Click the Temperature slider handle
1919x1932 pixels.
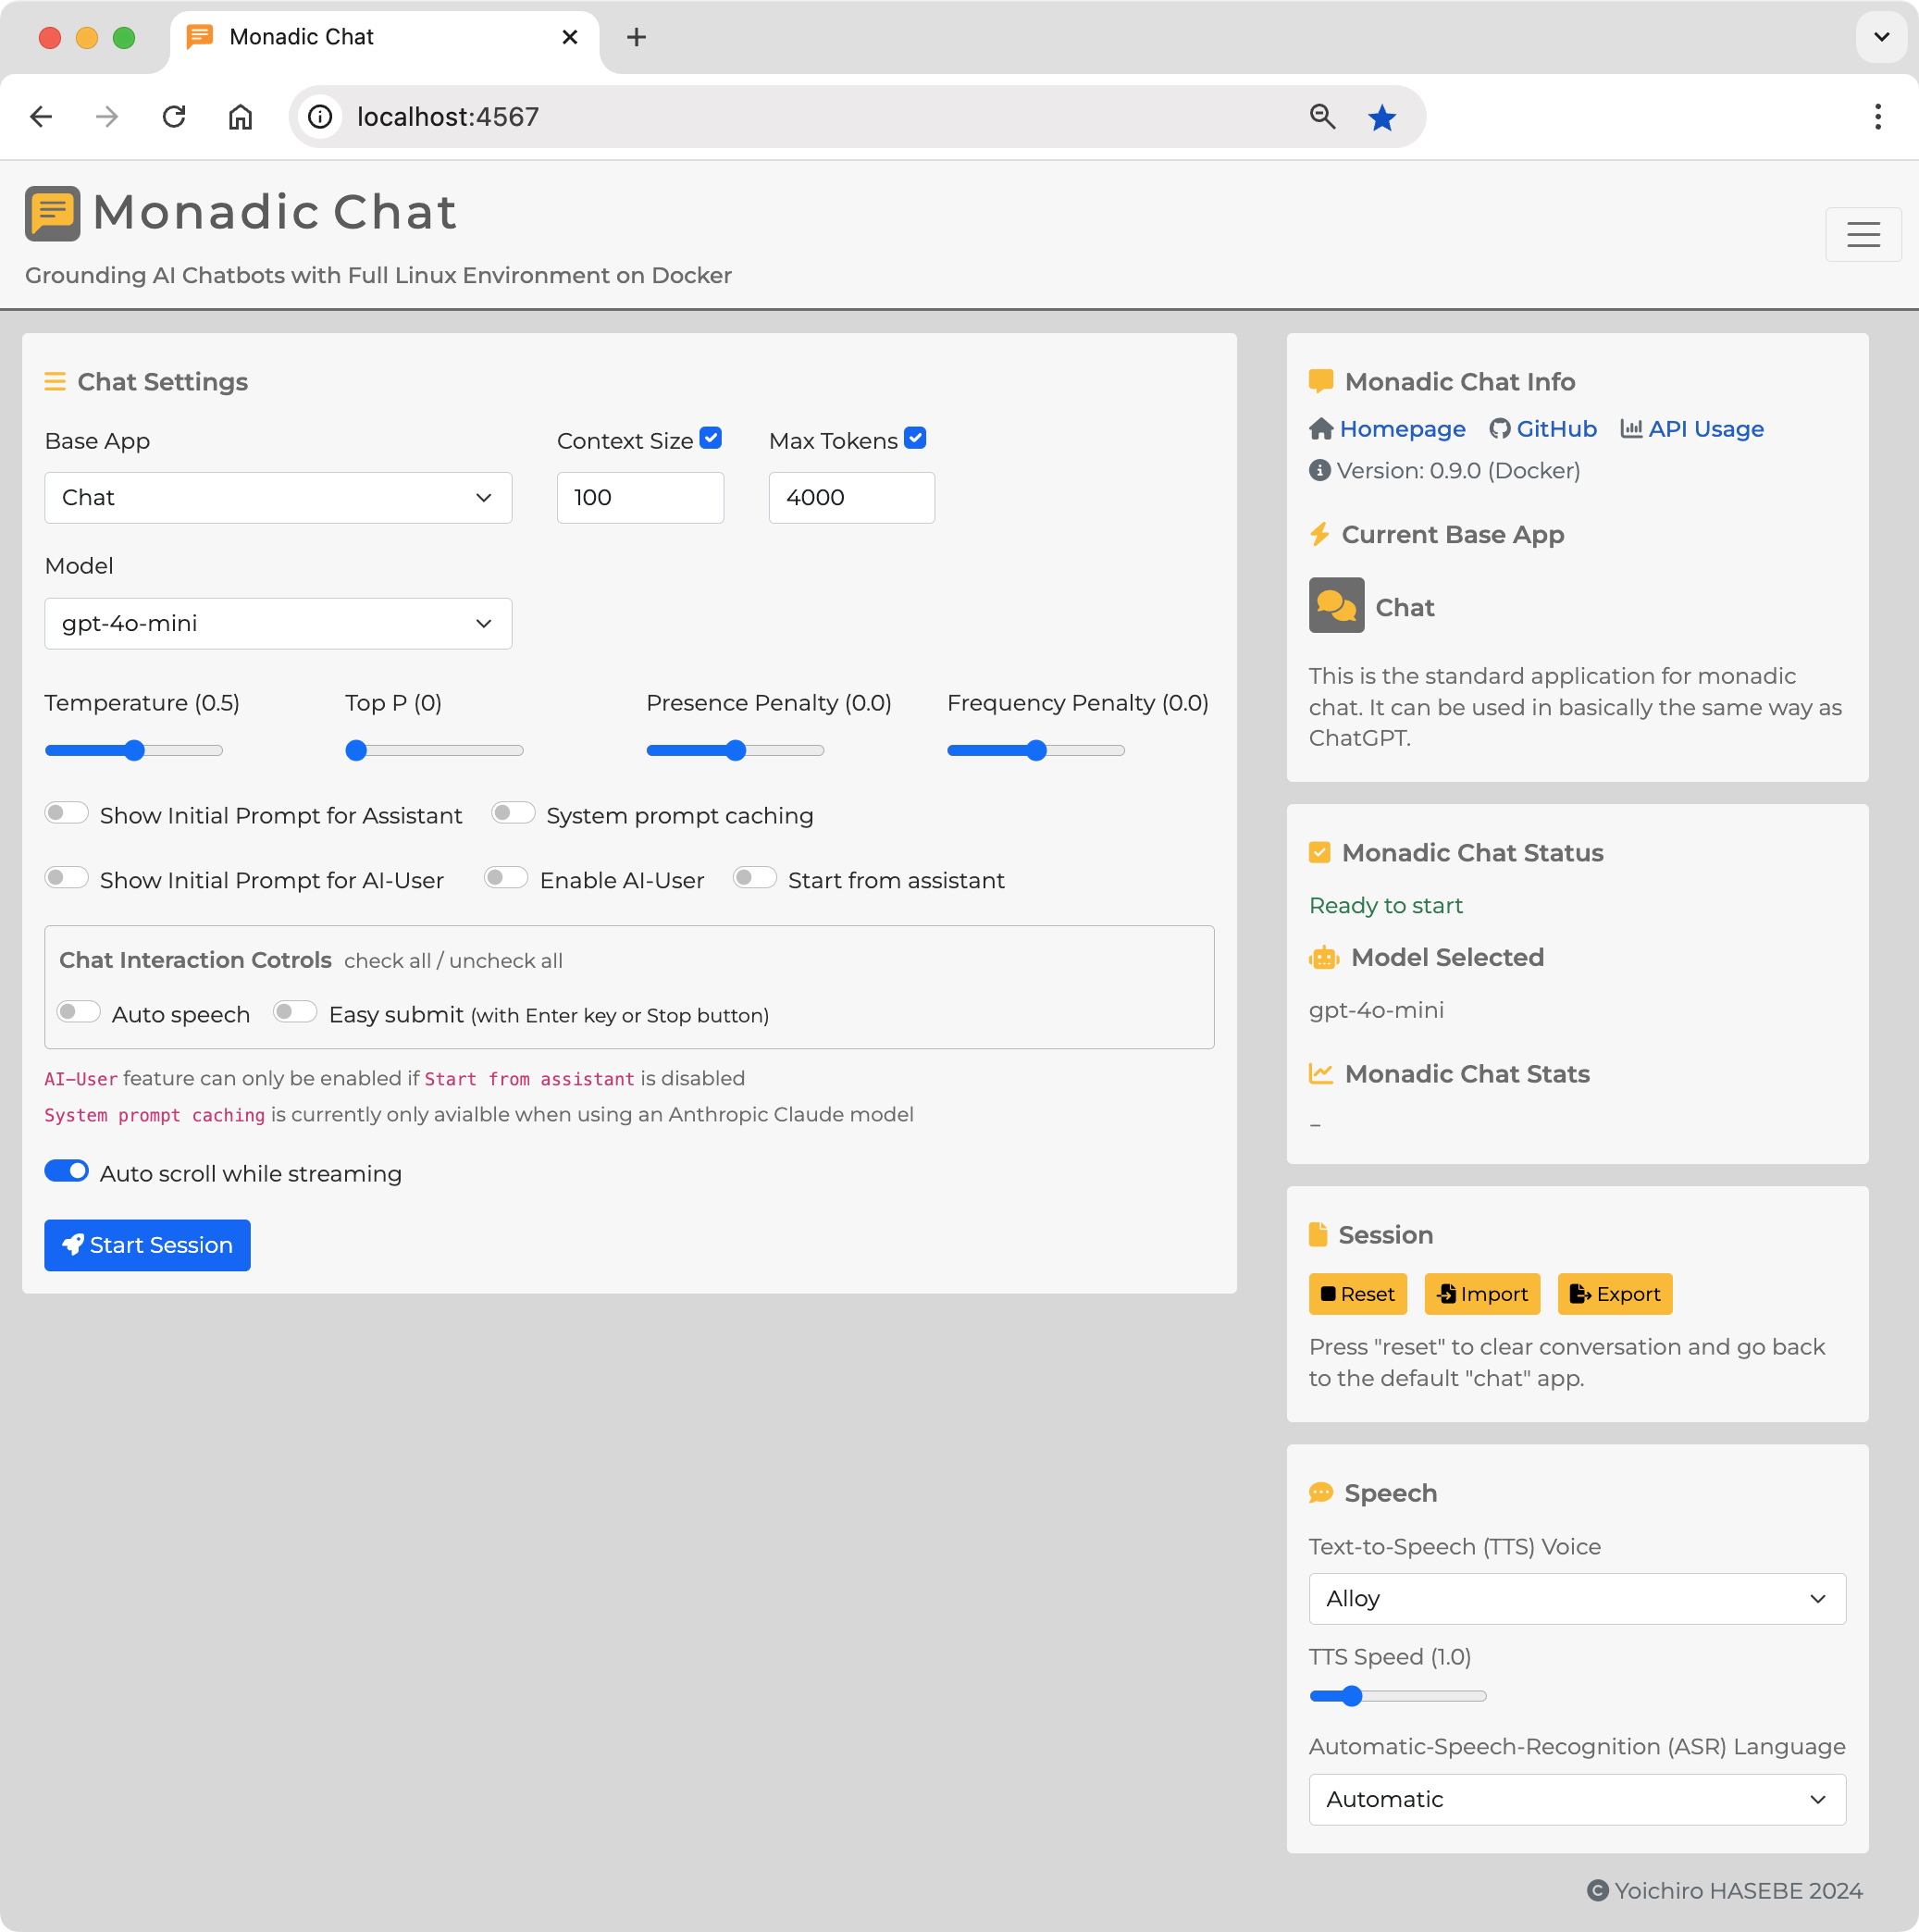135,750
